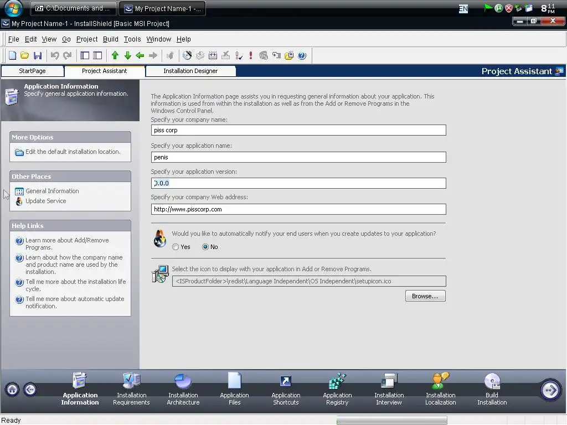
Task: Open a project using the folder icon
Action: pyautogui.click(x=24, y=55)
